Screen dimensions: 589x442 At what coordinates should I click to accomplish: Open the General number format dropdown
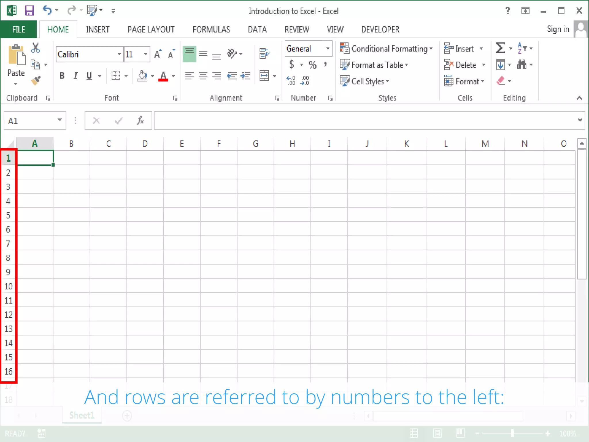pos(328,48)
